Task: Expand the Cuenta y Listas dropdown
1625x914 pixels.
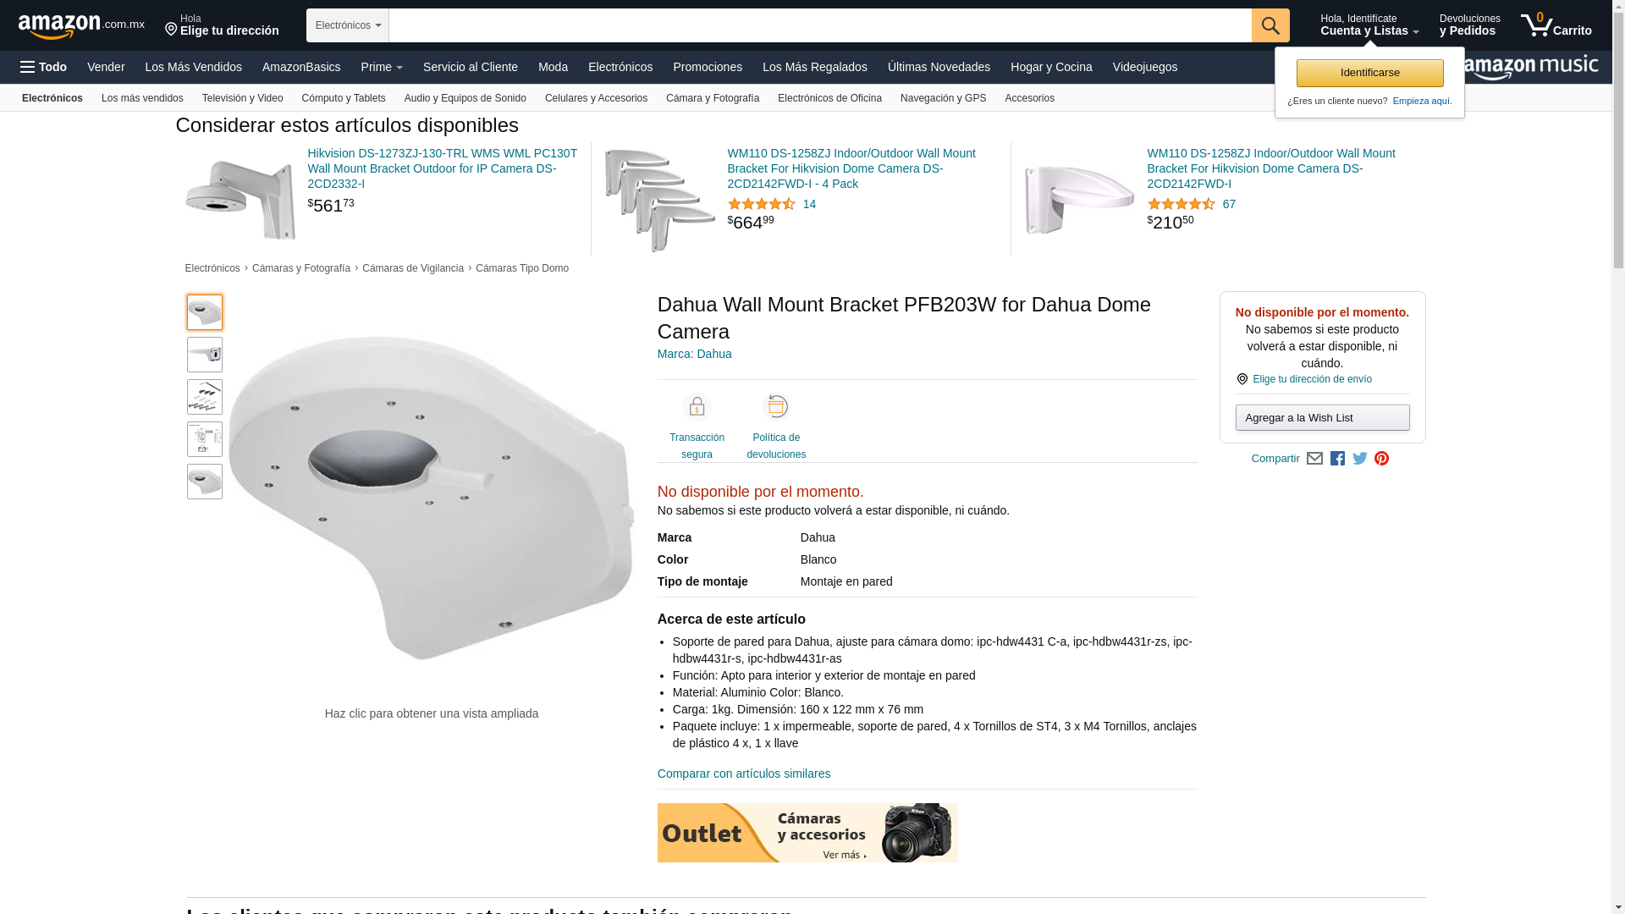Action: pos(1369,25)
